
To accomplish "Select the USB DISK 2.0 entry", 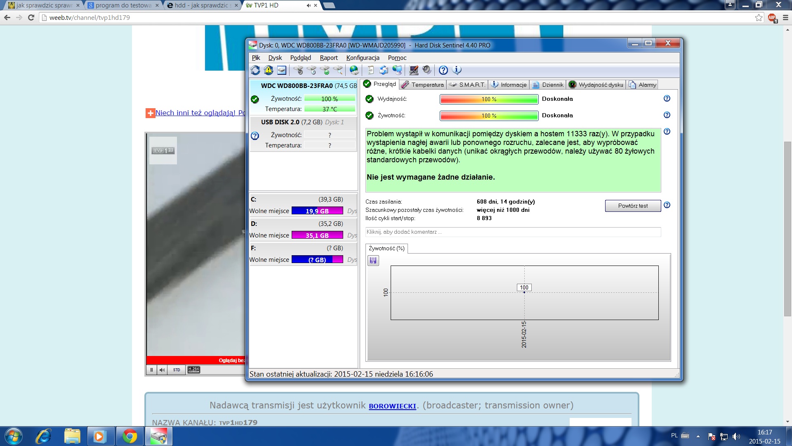I will [304, 134].
